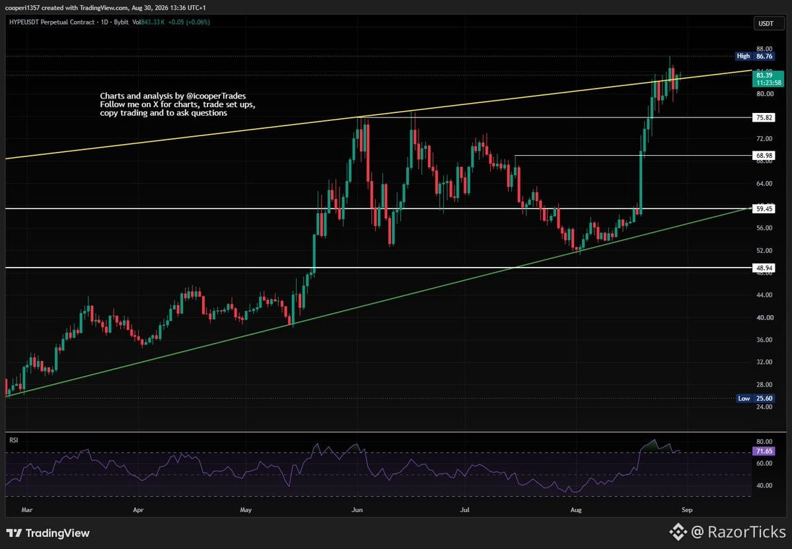Image resolution: width=792 pixels, height=549 pixels.
Task: Click the TradingView logo at bottom left
Action: (48, 533)
